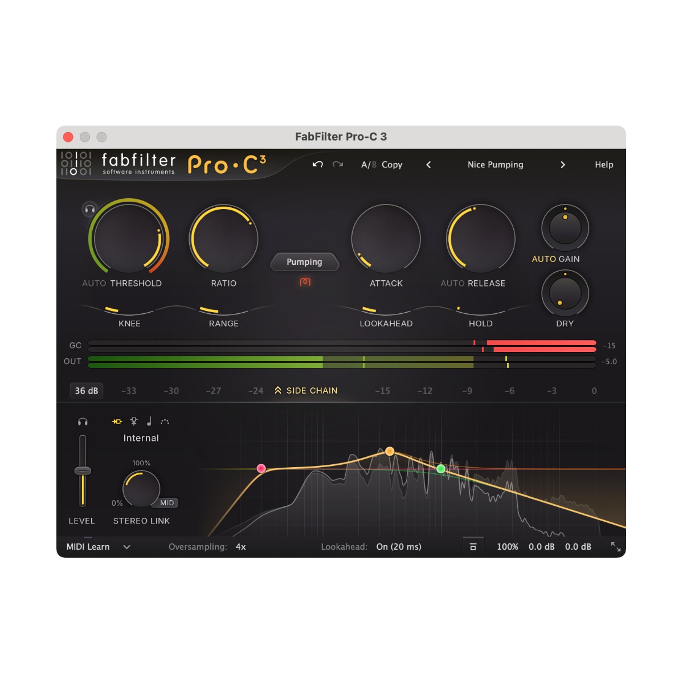The height and width of the screenshot is (683, 683).
Task: Click the red character icon below Pumping
Action: [305, 282]
